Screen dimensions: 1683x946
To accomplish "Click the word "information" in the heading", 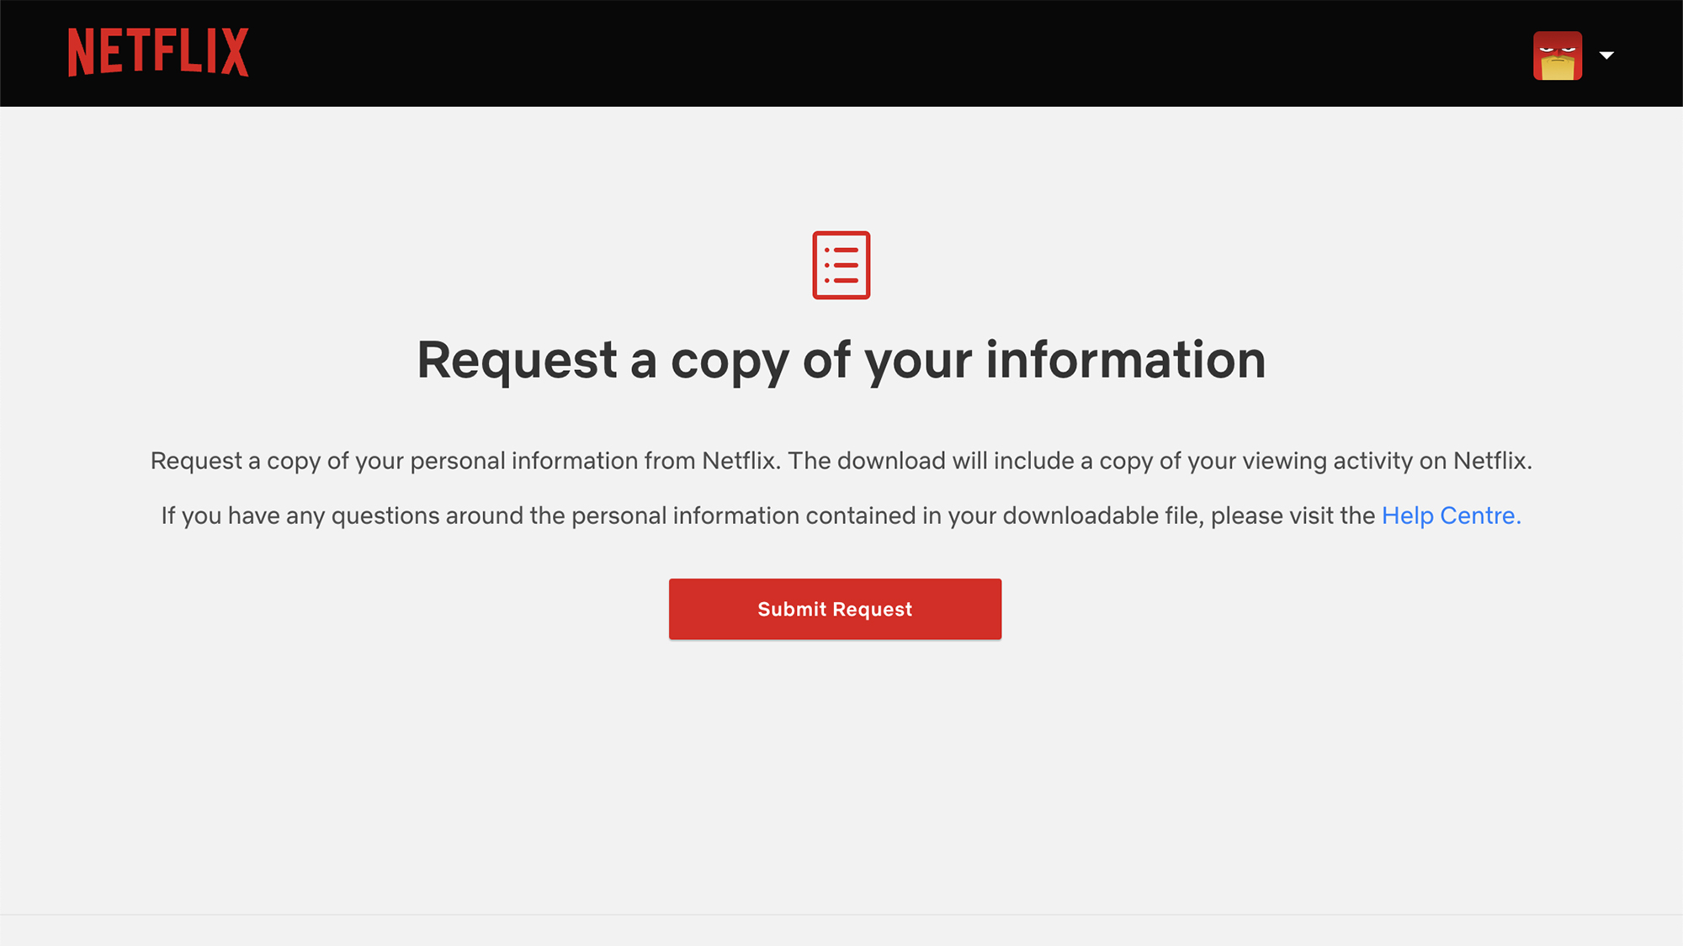I will point(1125,360).
